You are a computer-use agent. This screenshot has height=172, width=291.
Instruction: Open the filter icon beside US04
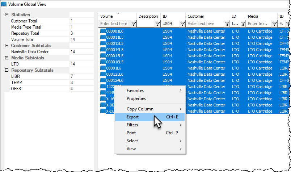click(x=182, y=24)
